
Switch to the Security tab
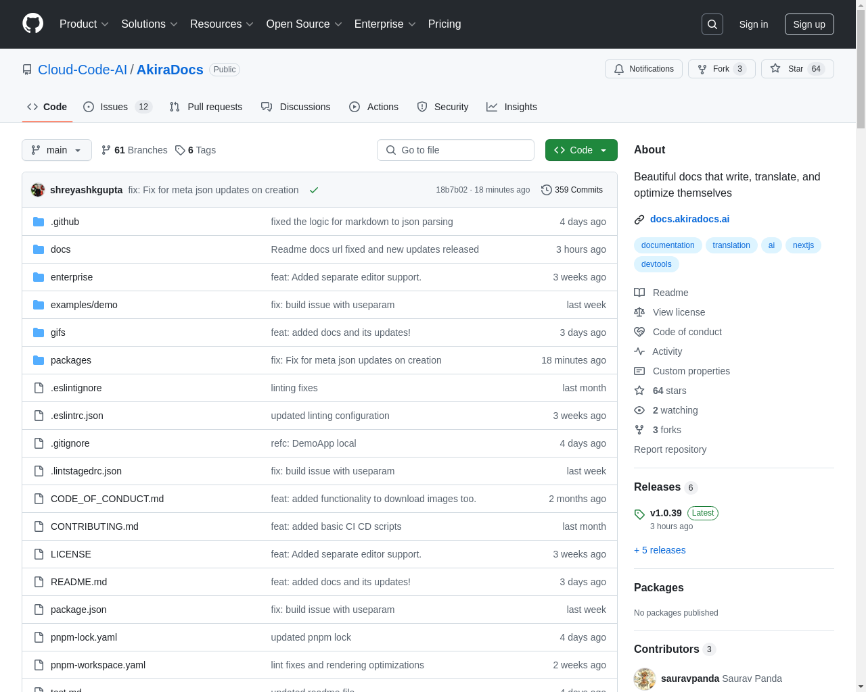click(x=442, y=107)
